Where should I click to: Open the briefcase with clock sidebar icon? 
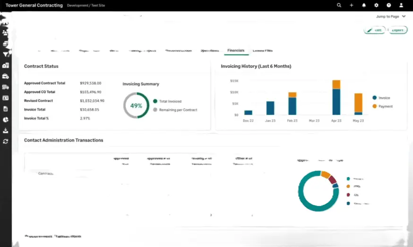tap(5, 77)
